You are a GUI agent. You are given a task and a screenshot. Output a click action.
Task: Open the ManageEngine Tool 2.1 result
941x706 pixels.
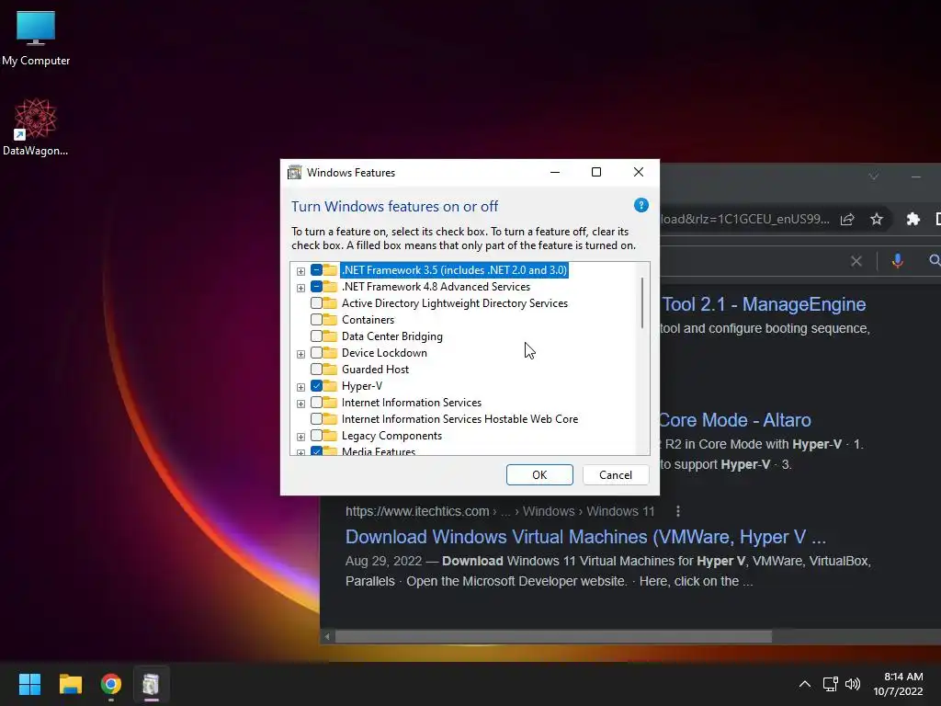[x=764, y=304]
